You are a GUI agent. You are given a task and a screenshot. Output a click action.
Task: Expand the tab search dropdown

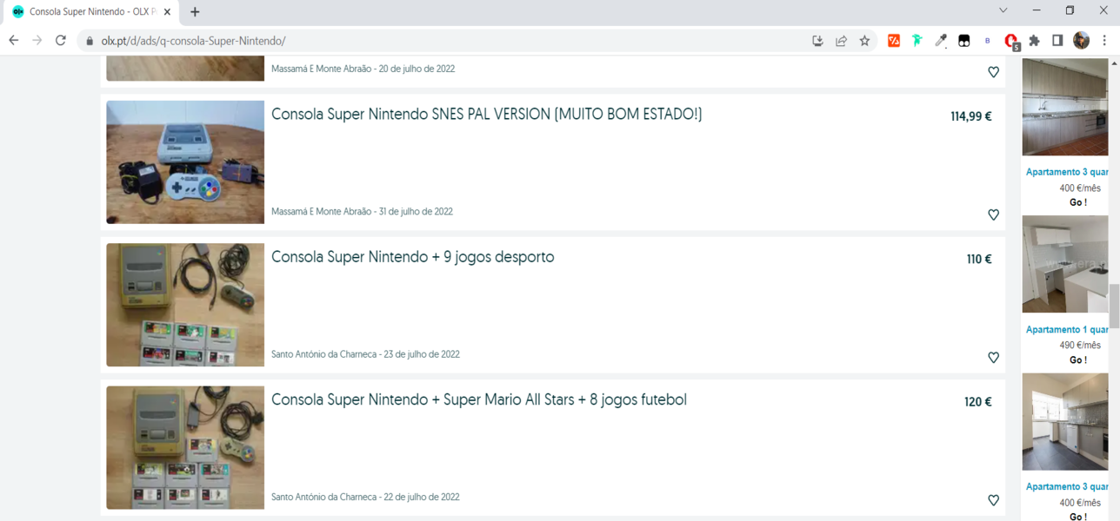click(x=1003, y=10)
